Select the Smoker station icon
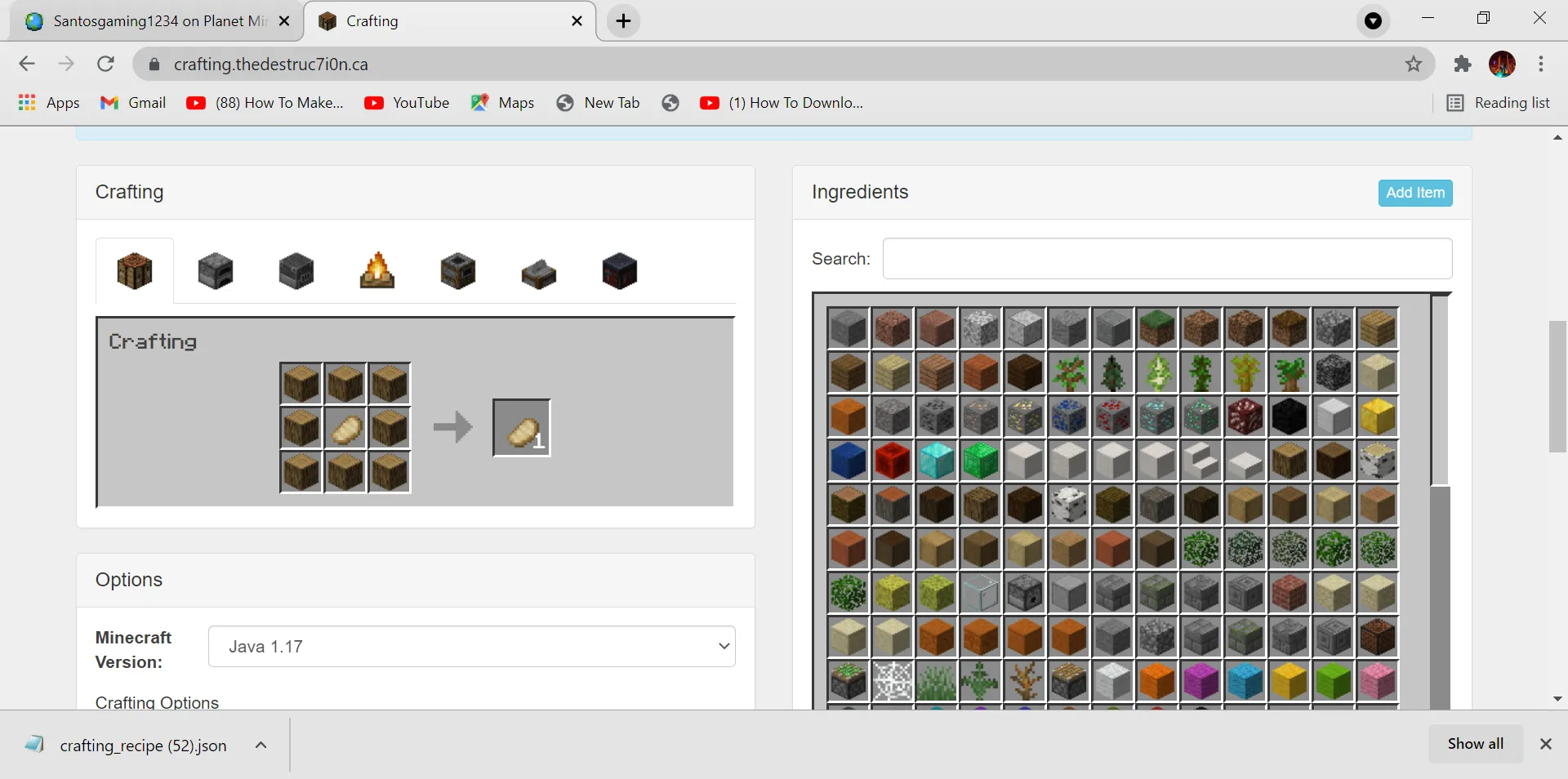This screenshot has height=779, width=1568. (x=457, y=272)
